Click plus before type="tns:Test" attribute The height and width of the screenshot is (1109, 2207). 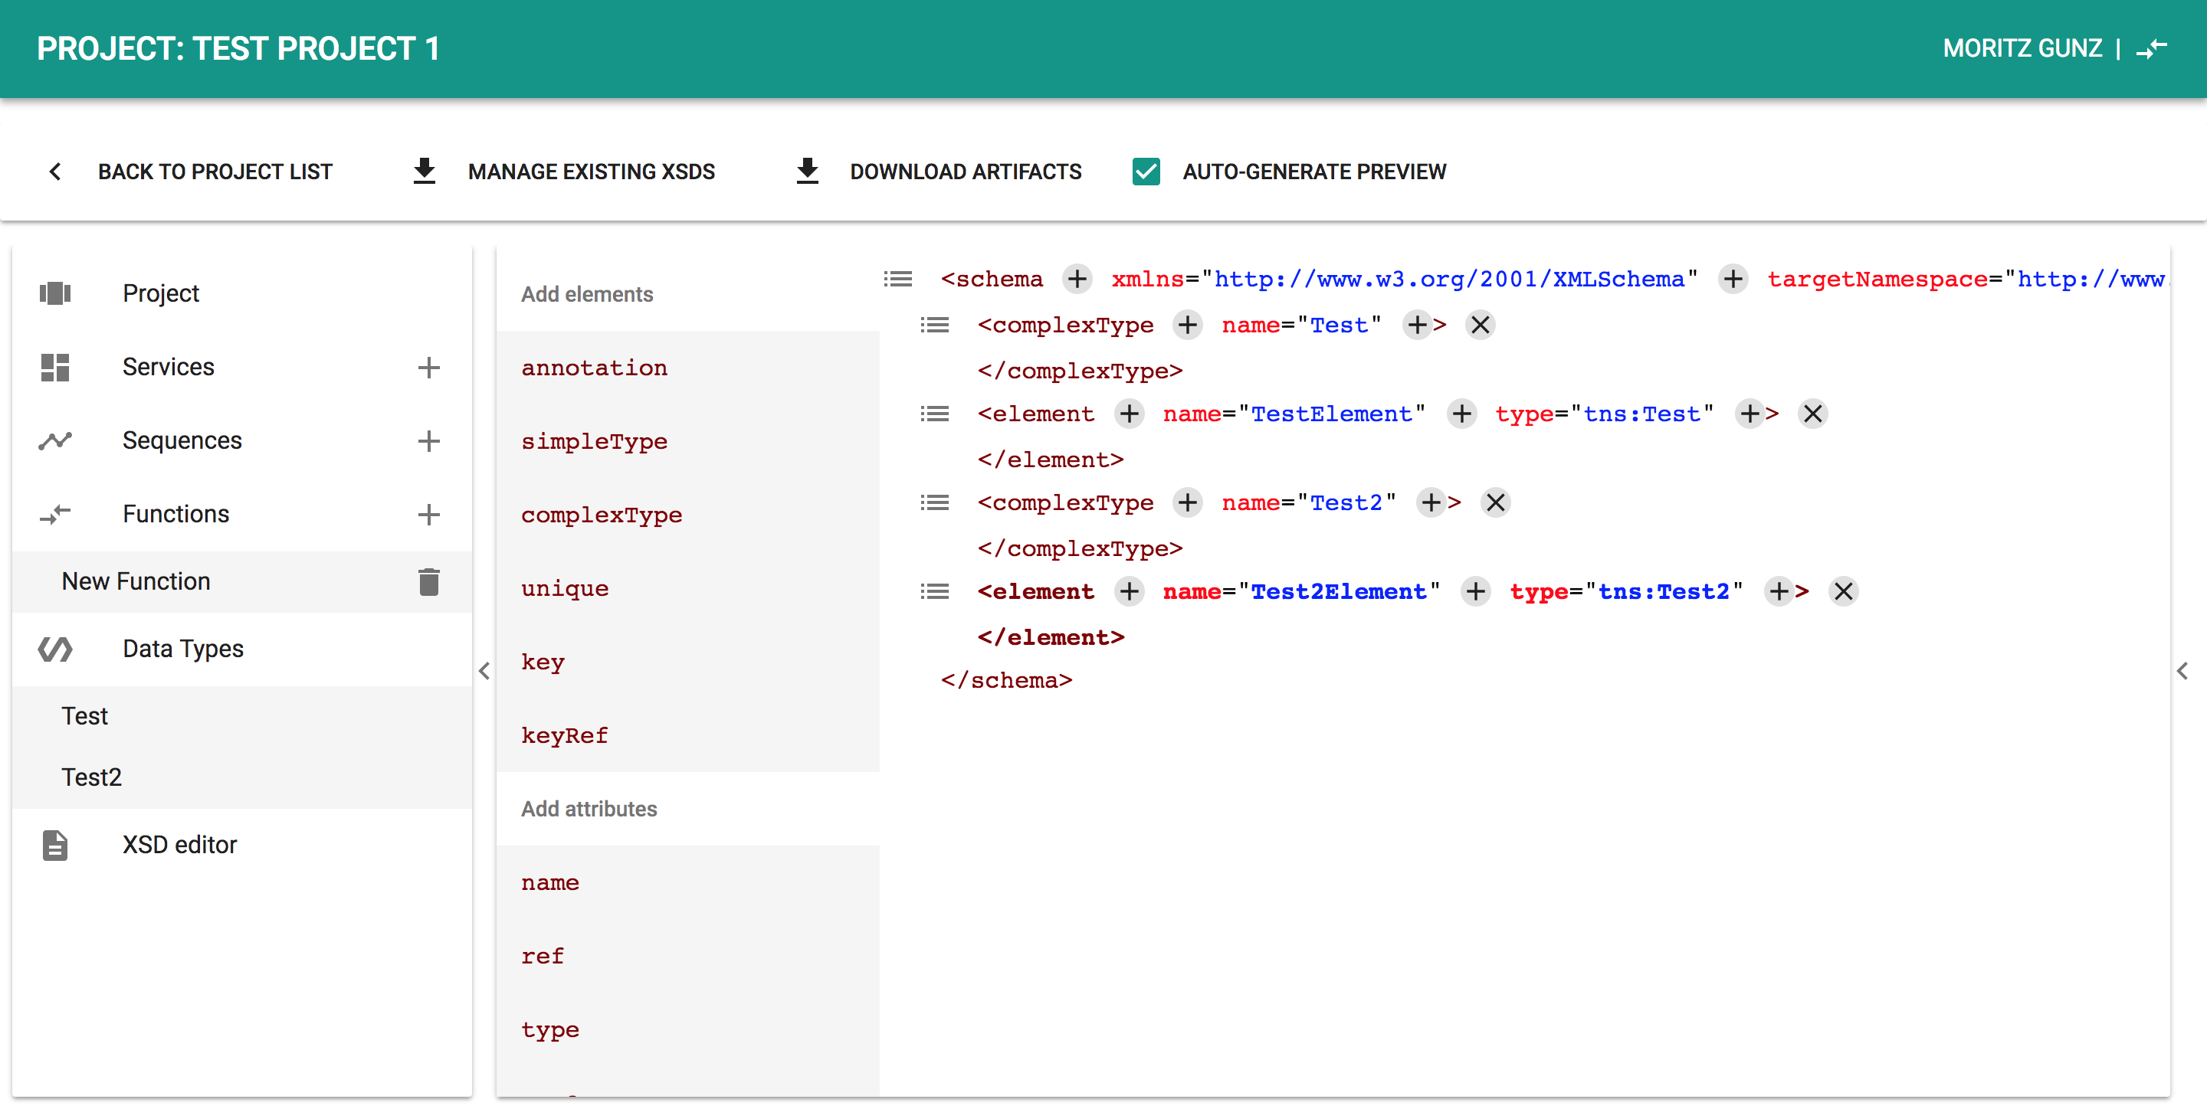click(x=1461, y=414)
